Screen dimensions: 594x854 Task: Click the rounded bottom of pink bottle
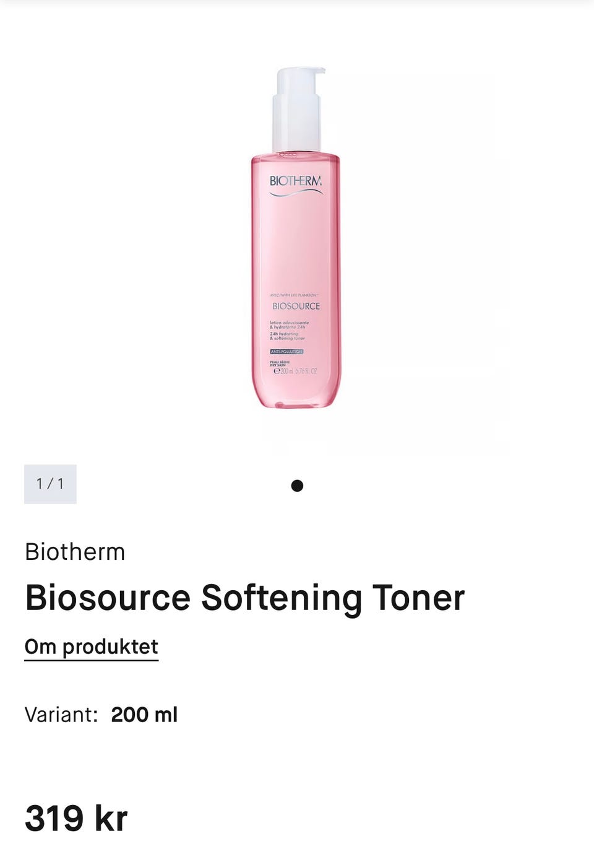pyautogui.click(x=296, y=396)
